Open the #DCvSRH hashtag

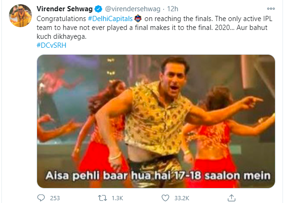click(x=52, y=45)
